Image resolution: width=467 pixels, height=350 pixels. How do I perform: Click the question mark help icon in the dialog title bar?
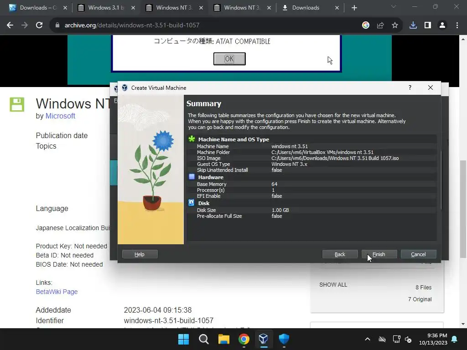(410, 87)
